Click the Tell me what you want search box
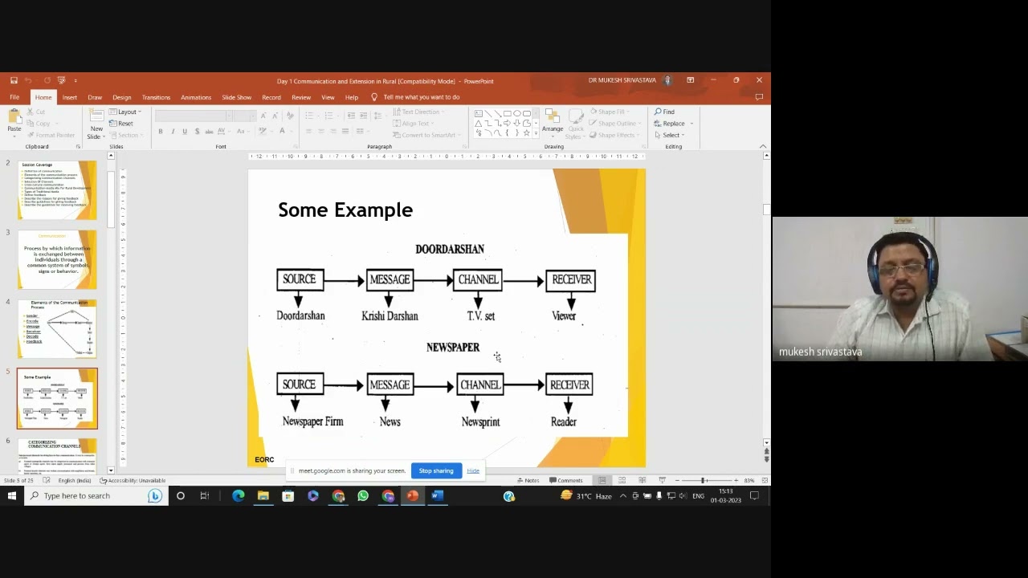This screenshot has width=1028, height=578. point(421,97)
